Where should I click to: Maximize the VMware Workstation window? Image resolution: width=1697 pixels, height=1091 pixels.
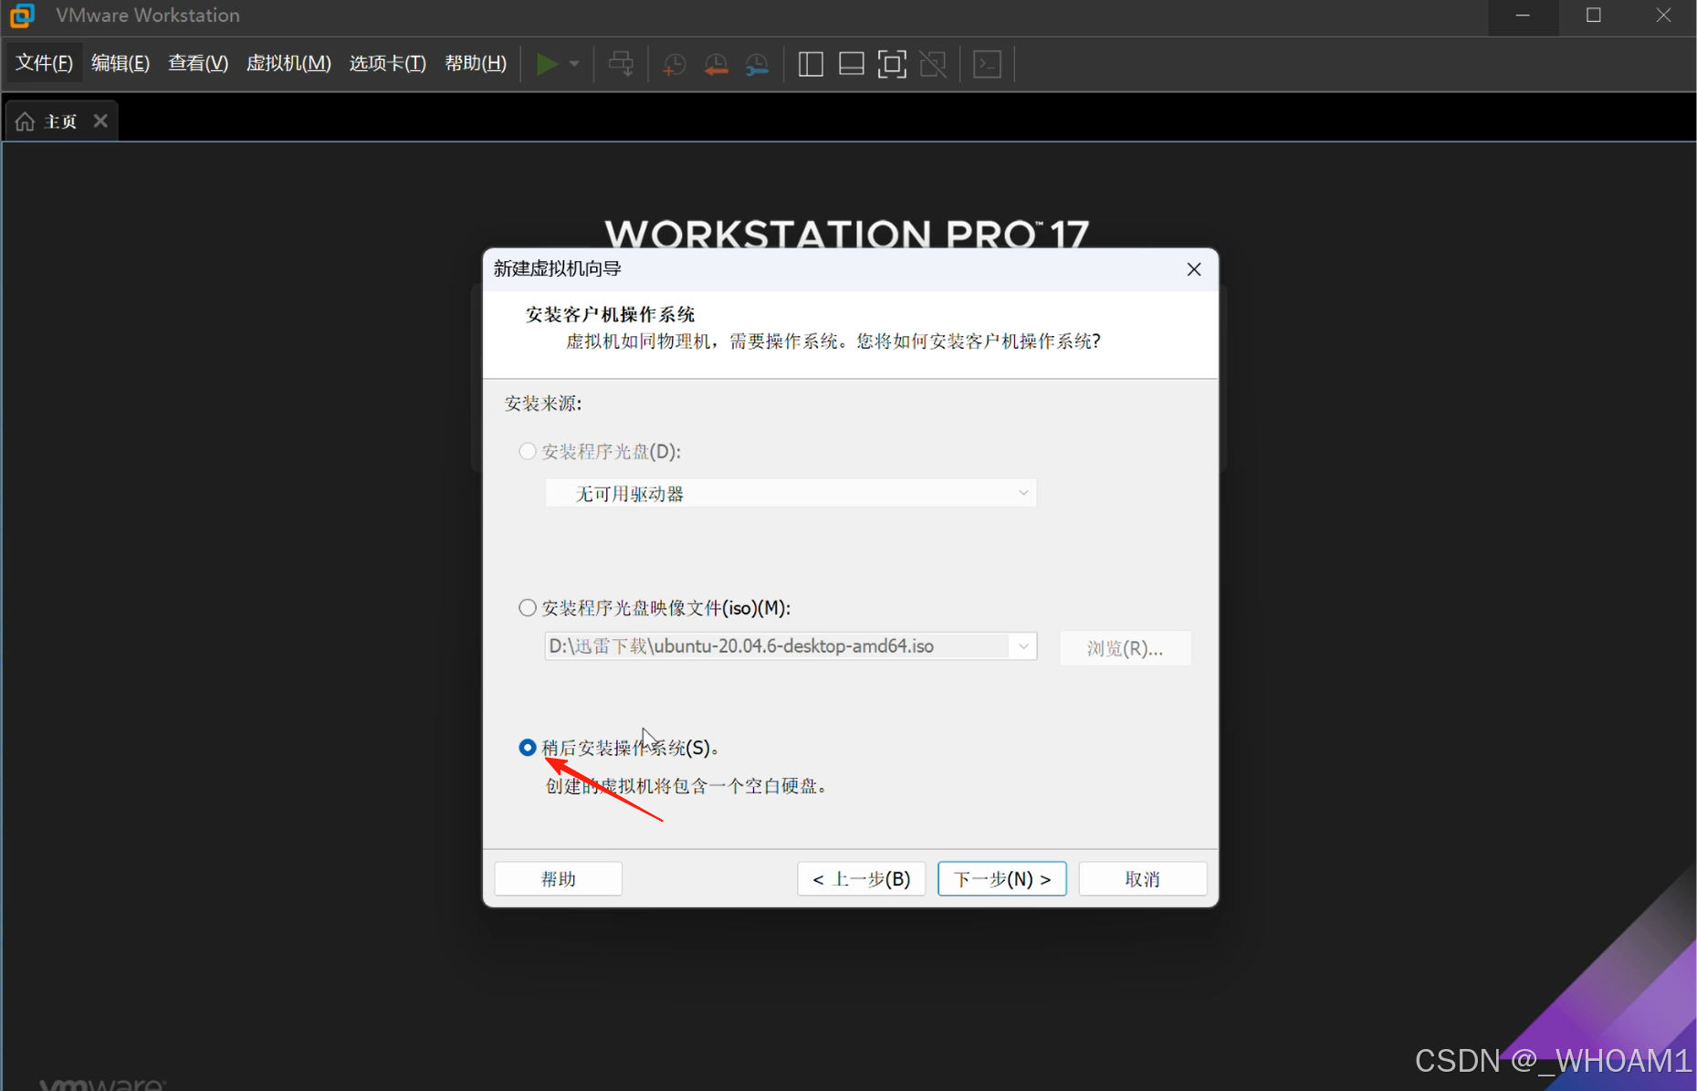pyautogui.click(x=1594, y=16)
